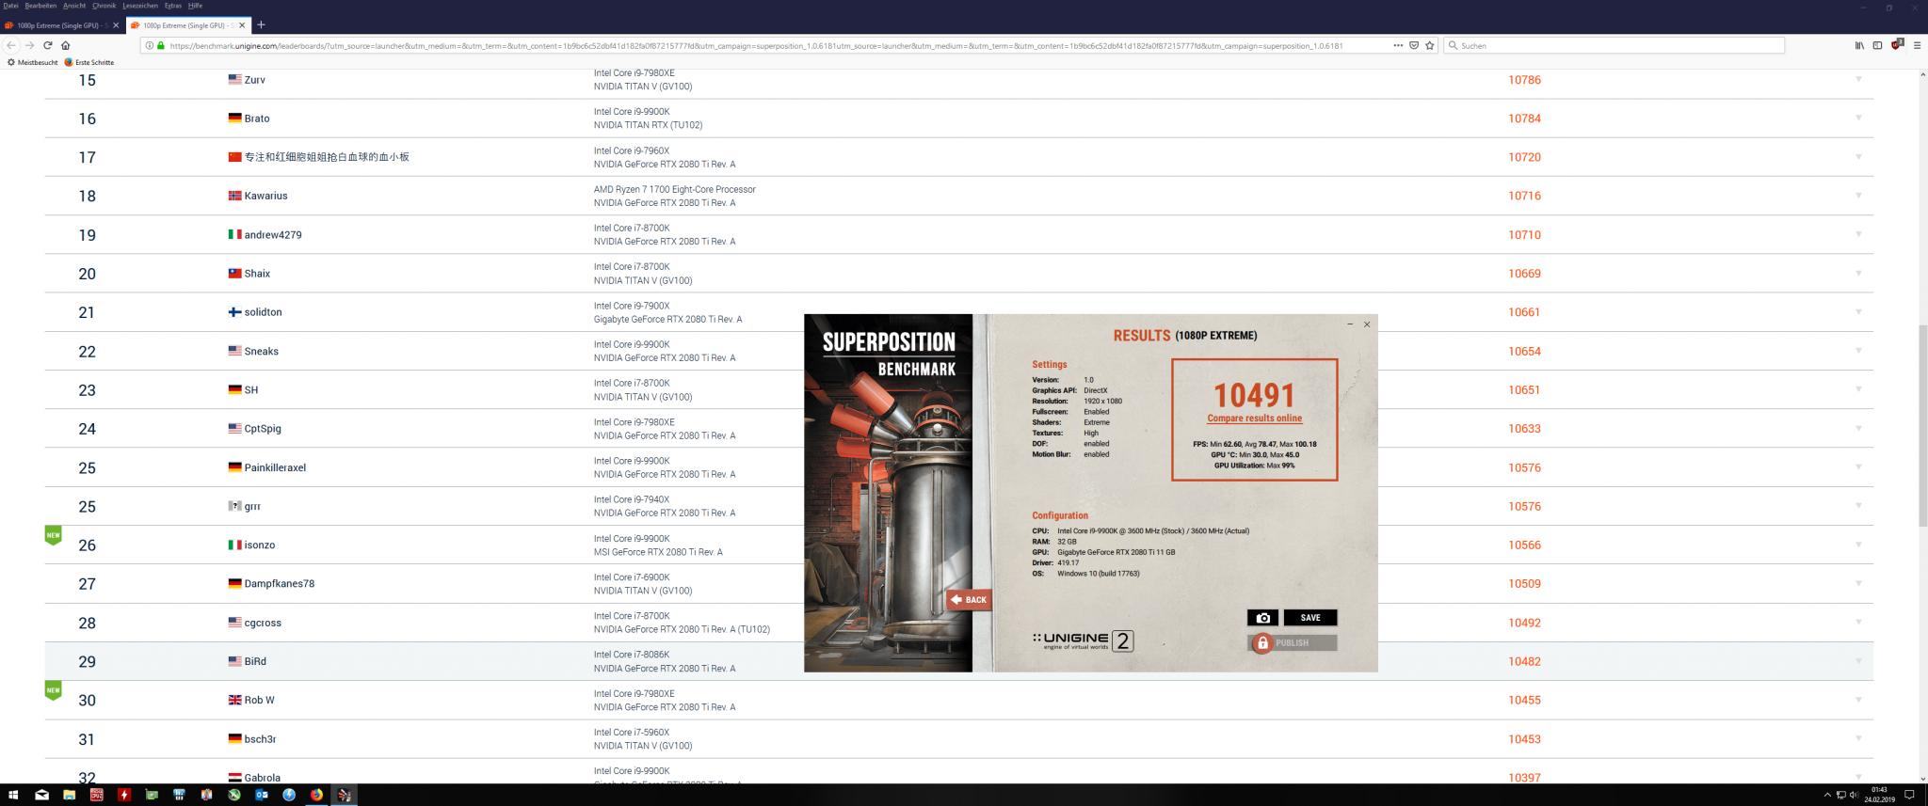Viewport: 1928px width, 806px height.
Task: Expand details for solidton row
Action: pyautogui.click(x=1858, y=311)
